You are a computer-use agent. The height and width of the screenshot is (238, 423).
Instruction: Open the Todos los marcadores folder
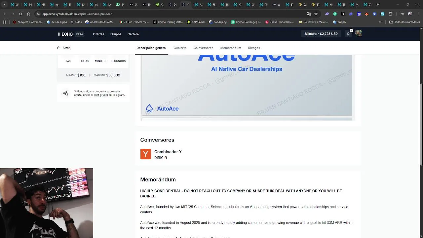tap(404, 22)
